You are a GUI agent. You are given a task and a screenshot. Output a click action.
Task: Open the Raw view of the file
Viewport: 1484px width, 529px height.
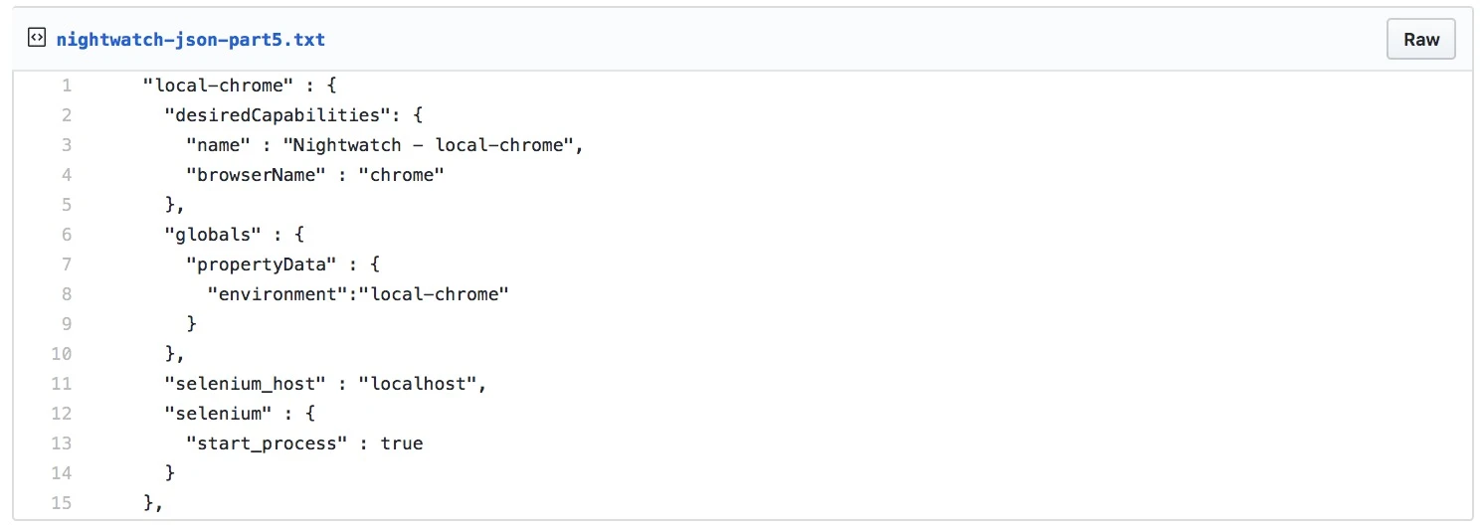tap(1421, 40)
